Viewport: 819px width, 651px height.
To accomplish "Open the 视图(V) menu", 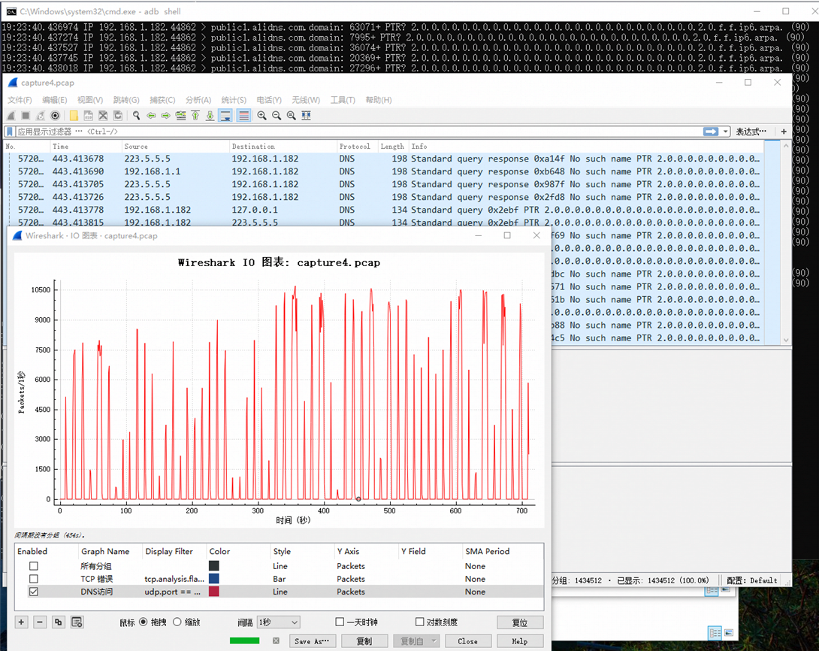I will (90, 100).
